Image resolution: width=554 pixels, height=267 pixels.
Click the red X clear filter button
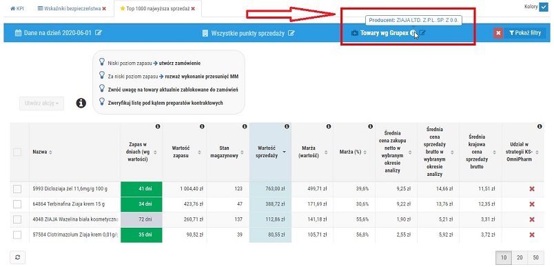(x=498, y=33)
